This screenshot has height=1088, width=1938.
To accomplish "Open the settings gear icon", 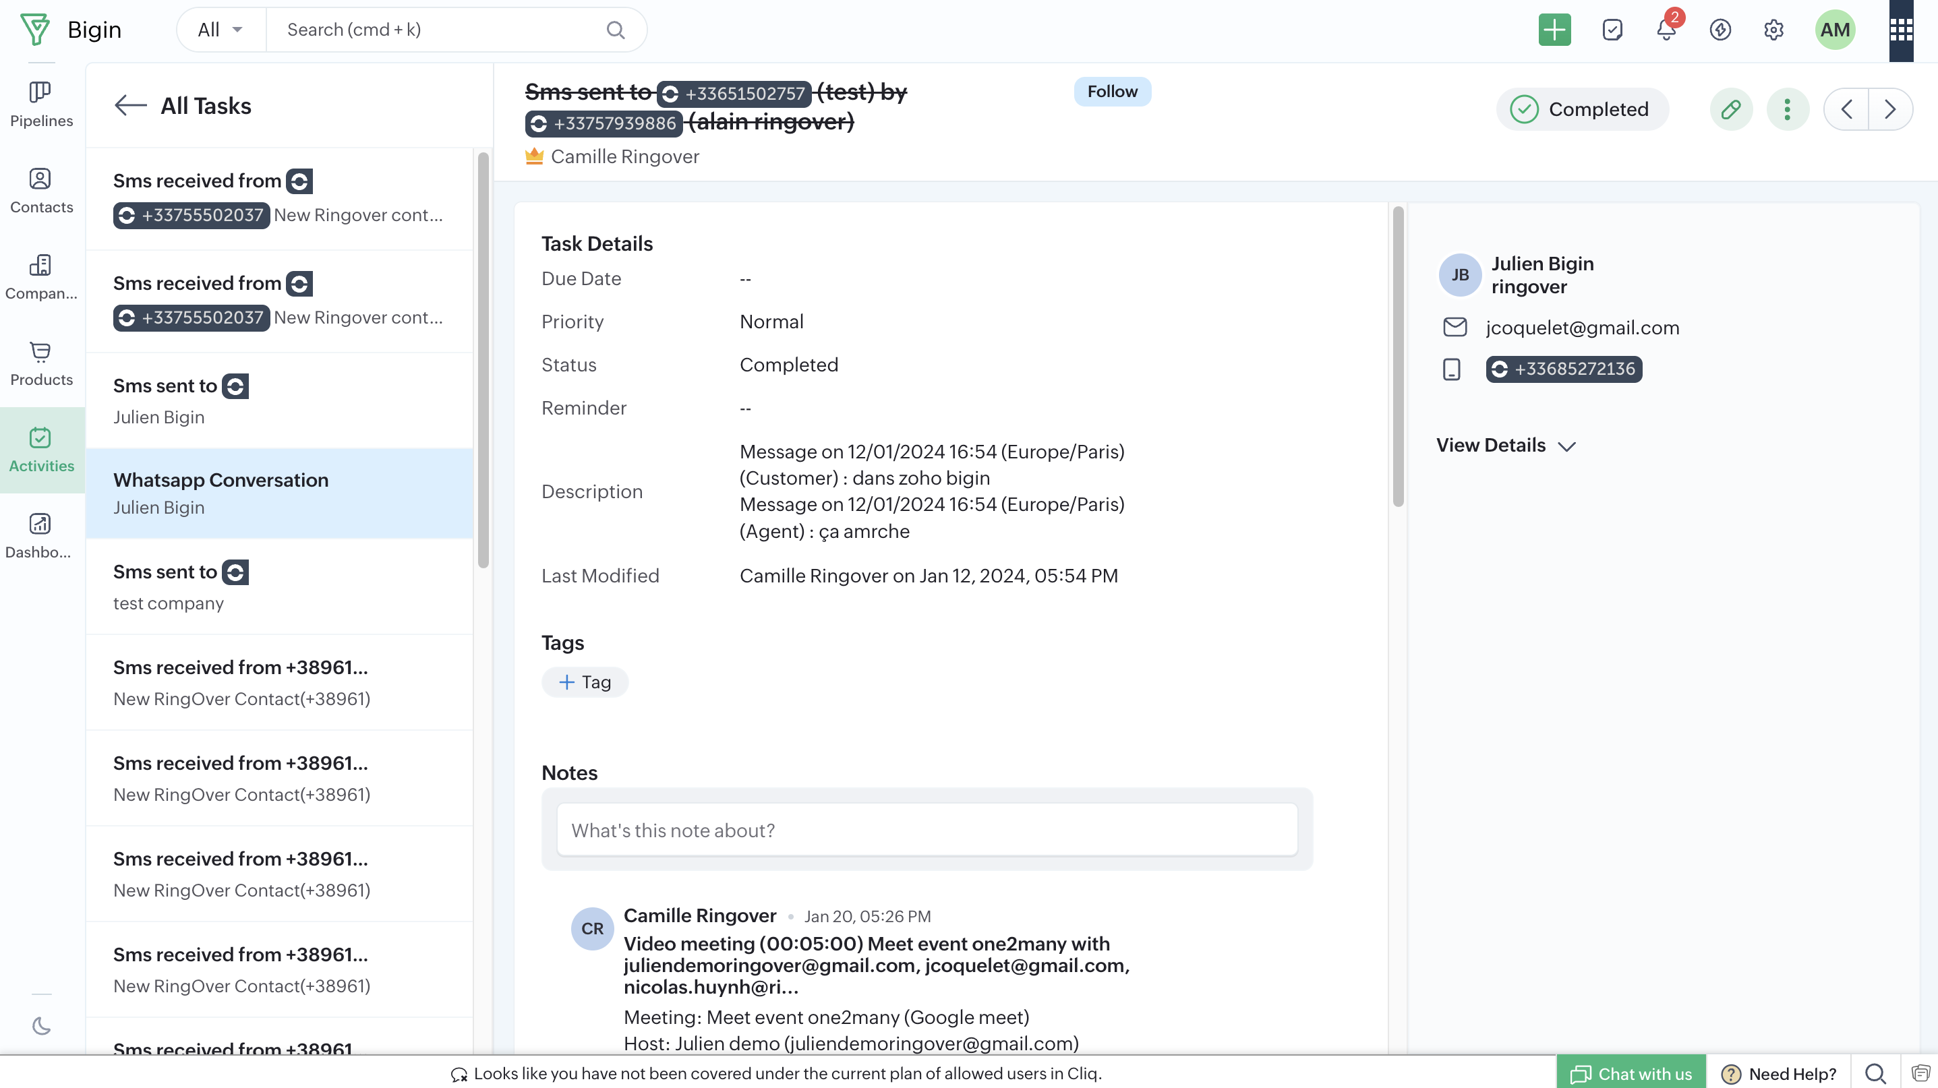I will (1773, 30).
